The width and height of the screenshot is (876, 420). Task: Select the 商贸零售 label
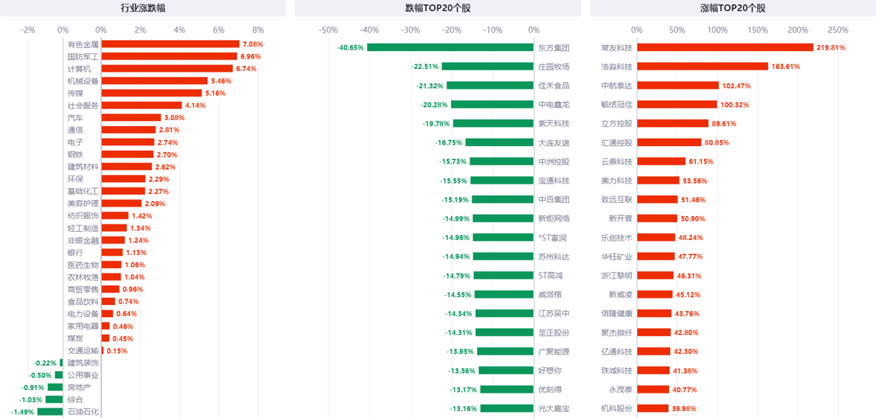[83, 290]
